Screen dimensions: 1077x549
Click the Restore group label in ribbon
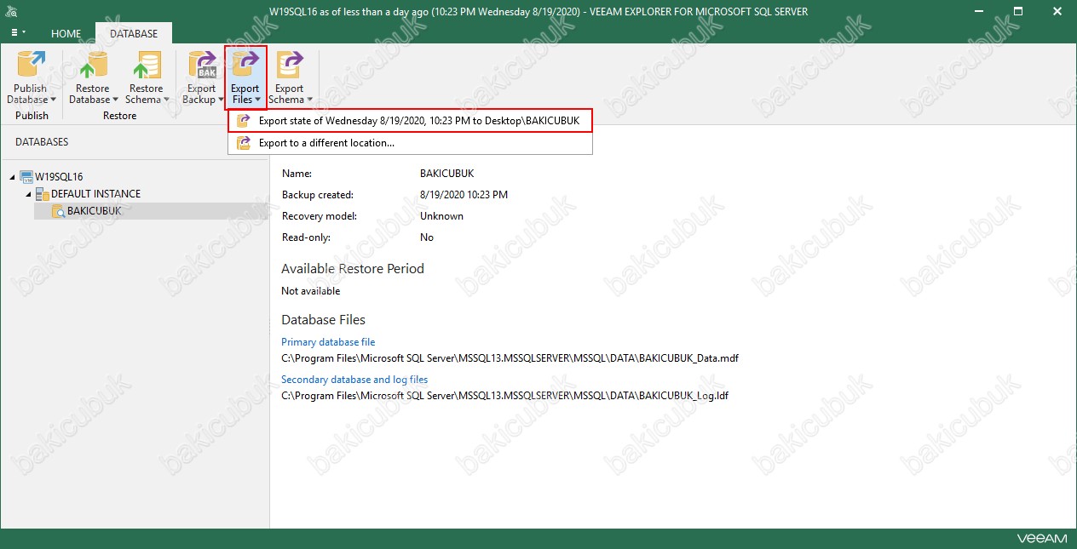click(119, 116)
